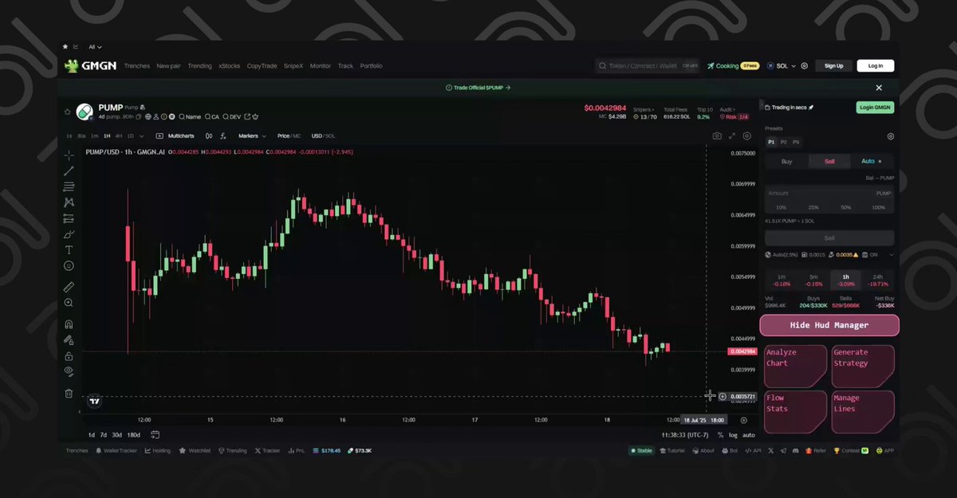Focus the Token / Contract / Wallet search
This screenshot has height=498, width=957.
[648, 66]
